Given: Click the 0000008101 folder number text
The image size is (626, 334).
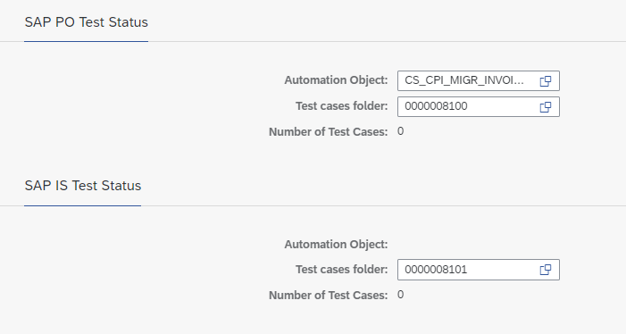Looking at the screenshot, I should 436,270.
